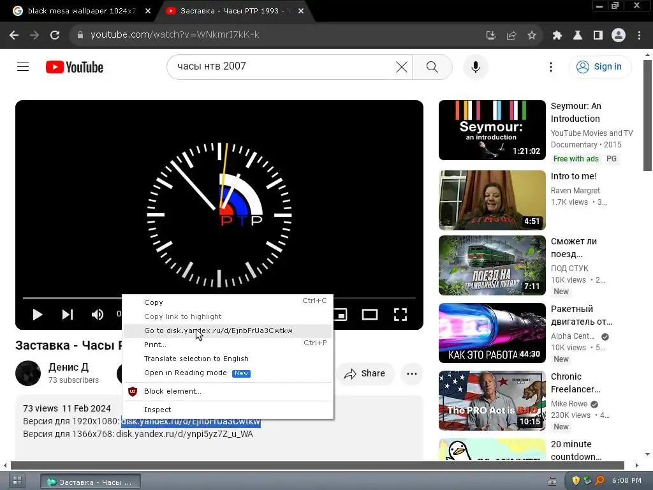Enter full screen mode
The width and height of the screenshot is (653, 490).
pyautogui.click(x=400, y=315)
